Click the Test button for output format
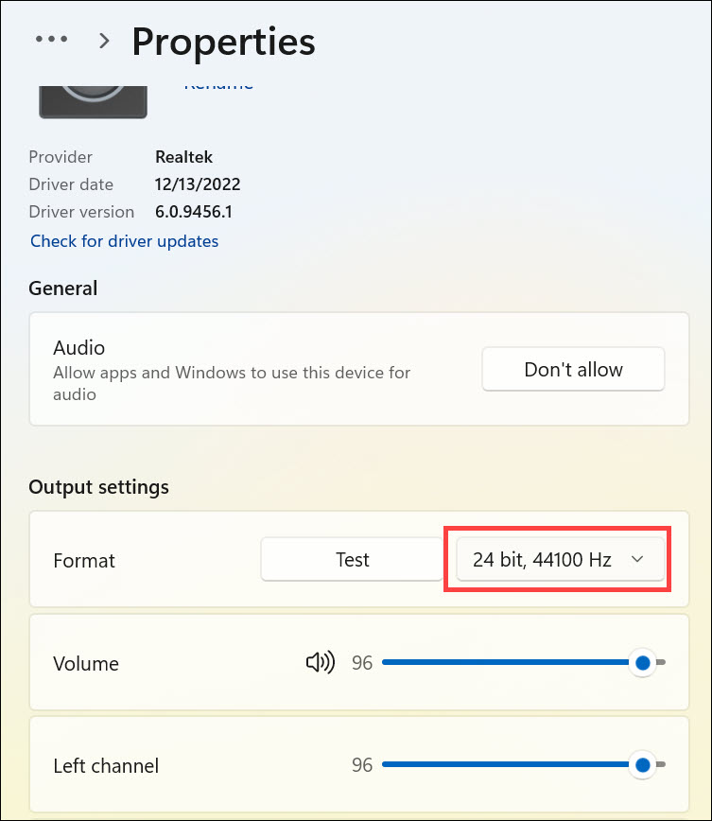Image resolution: width=712 pixels, height=821 pixels. (352, 560)
